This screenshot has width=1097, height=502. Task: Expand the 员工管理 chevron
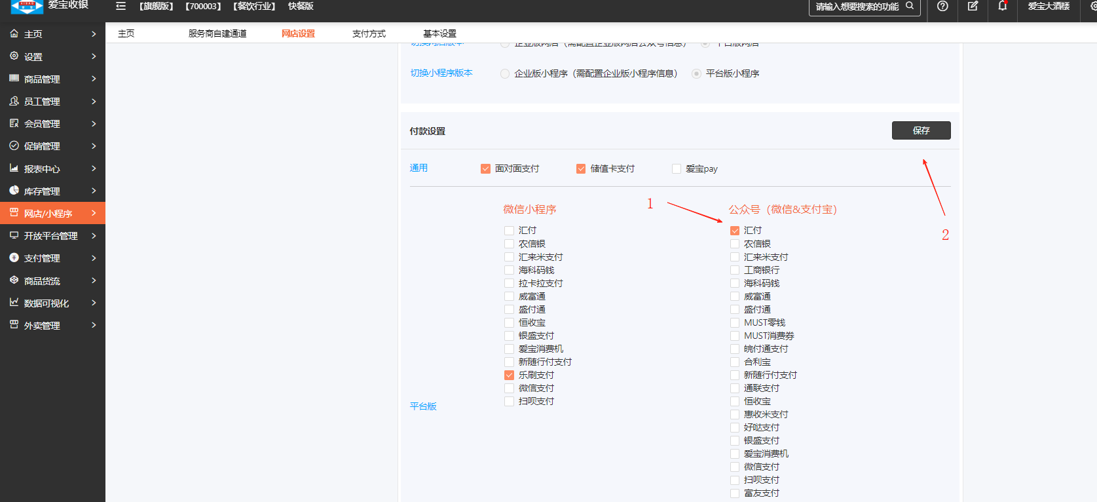pyautogui.click(x=94, y=101)
